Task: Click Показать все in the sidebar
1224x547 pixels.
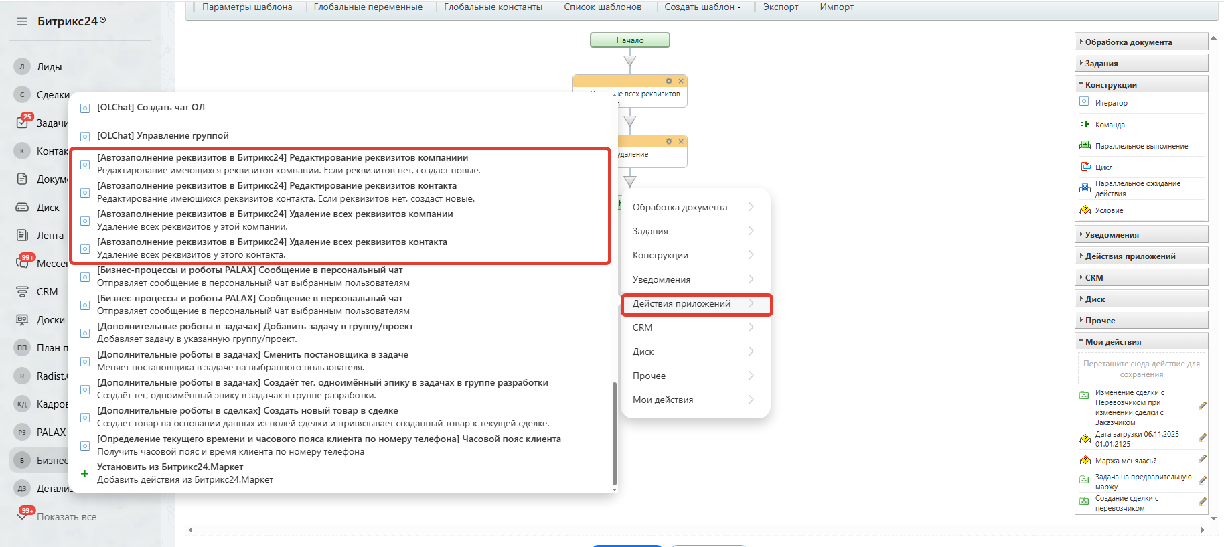Action: pyautogui.click(x=66, y=516)
